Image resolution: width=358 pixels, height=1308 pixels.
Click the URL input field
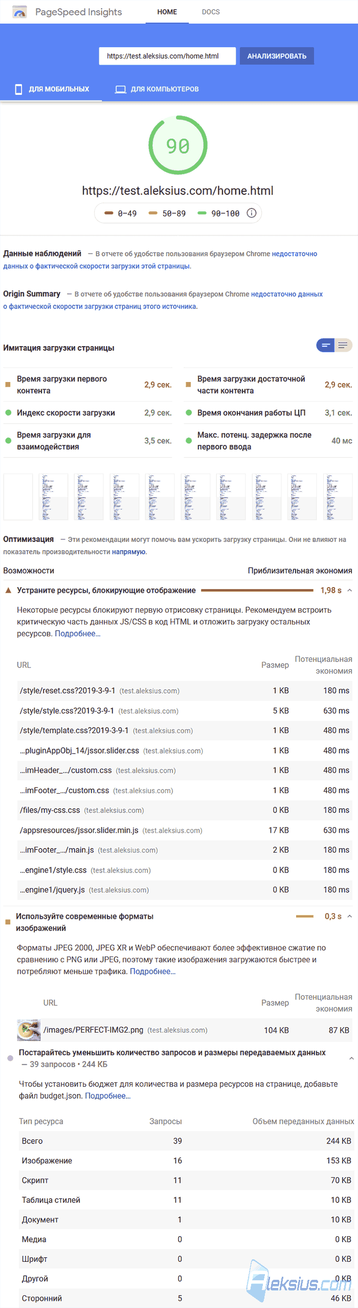click(x=167, y=56)
